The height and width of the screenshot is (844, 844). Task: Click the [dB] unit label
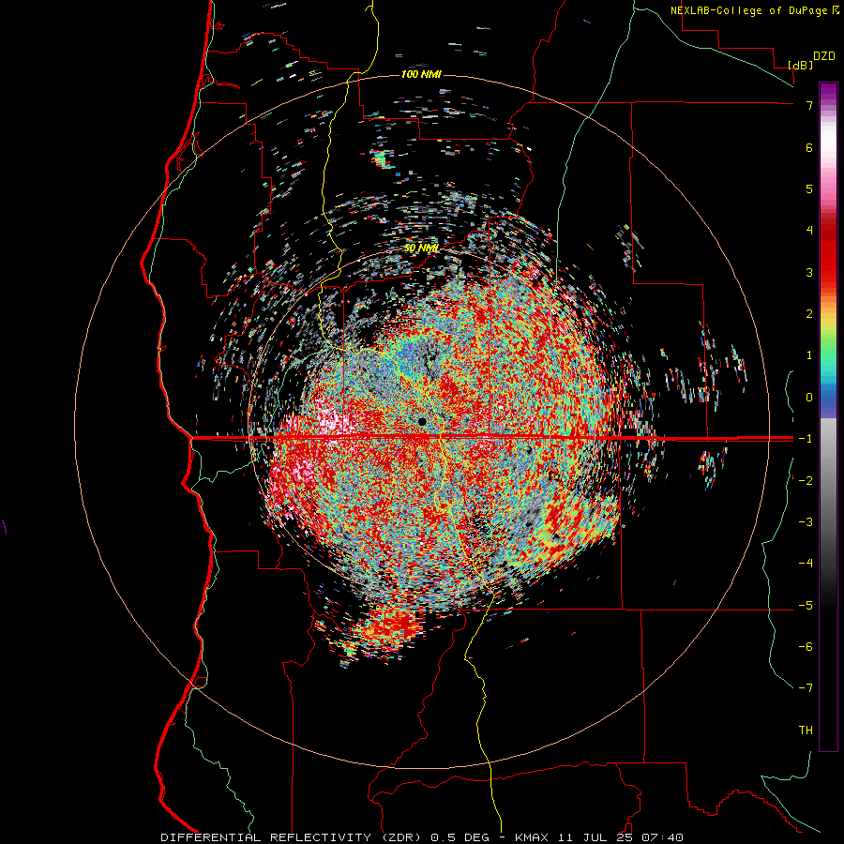tap(801, 65)
